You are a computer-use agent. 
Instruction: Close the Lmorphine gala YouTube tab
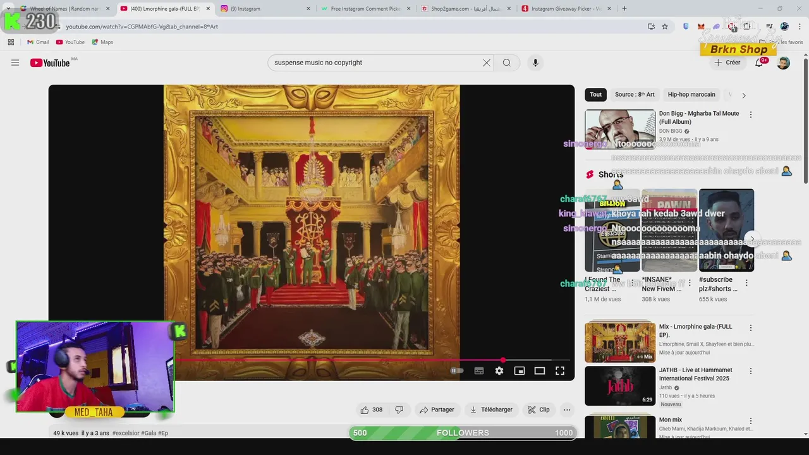pos(208,9)
